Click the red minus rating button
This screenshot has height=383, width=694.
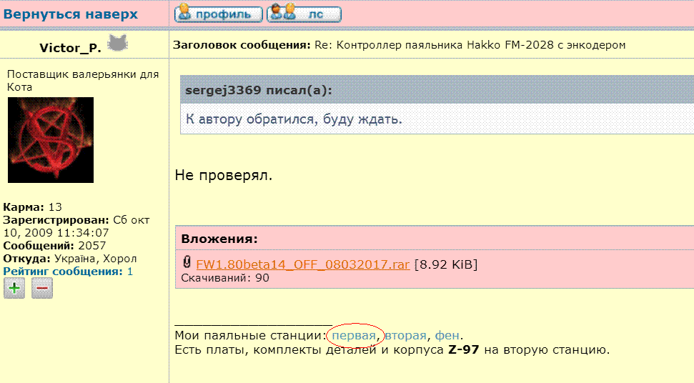[41, 288]
